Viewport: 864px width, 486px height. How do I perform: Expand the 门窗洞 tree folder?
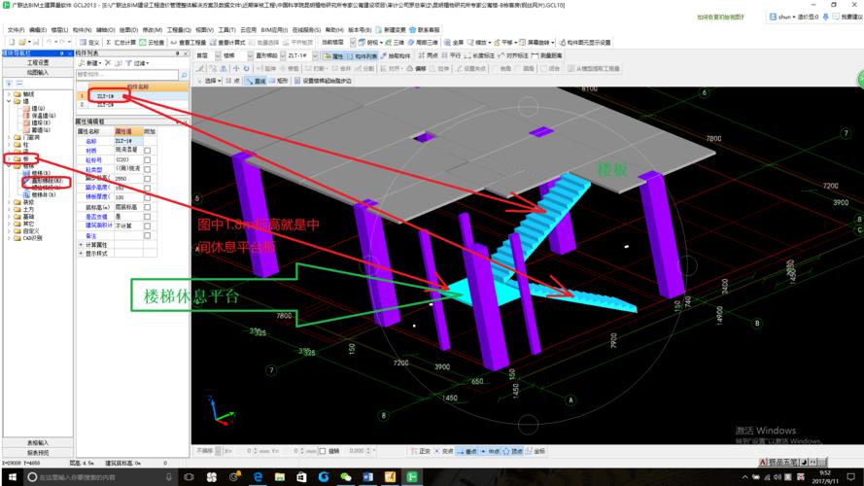(8, 137)
